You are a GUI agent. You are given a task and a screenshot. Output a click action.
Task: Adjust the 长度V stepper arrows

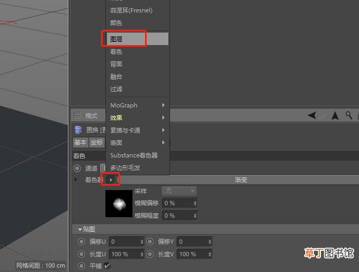[x=210, y=254]
